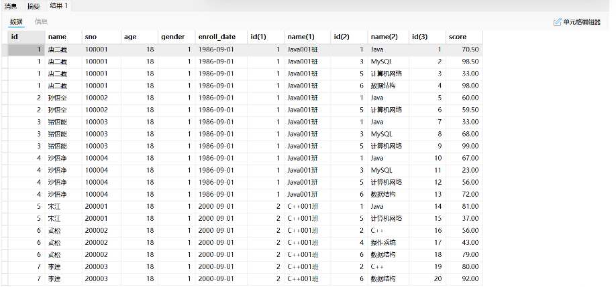Switch to the 消息 tab
This screenshot has width=616, height=287.
11,6
